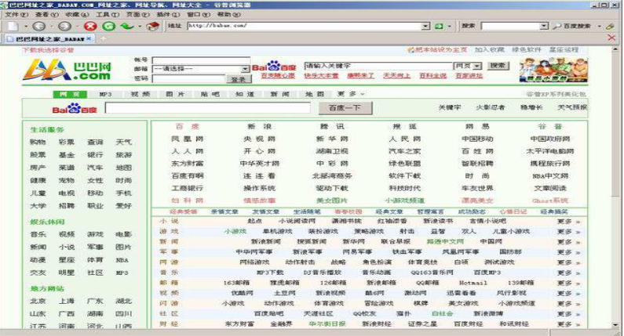The image size is (624, 336).
Task: Click the 请输入关键字 keyword field
Action: pyautogui.click(x=379, y=66)
